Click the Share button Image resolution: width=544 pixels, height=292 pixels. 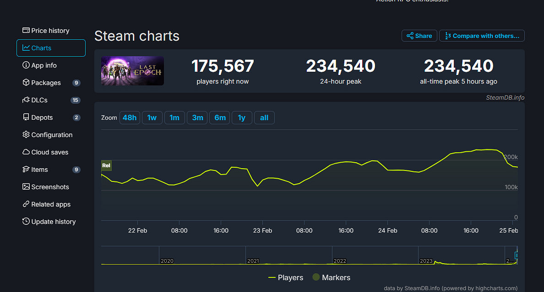pyautogui.click(x=419, y=36)
